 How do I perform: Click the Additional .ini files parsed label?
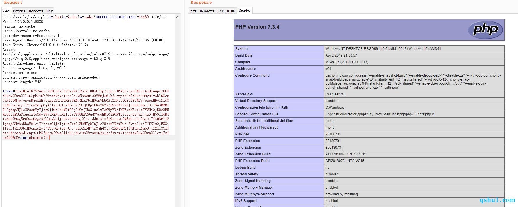click(x=257, y=128)
